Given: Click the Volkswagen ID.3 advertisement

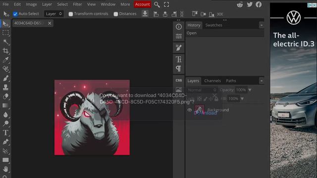Looking at the screenshot, I should pos(293,90).
